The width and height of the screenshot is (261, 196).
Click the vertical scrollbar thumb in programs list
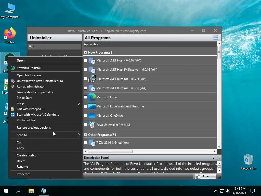tap(219, 52)
